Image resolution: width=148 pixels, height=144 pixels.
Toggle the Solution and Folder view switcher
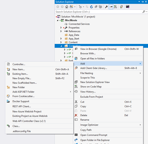coord(71,7)
